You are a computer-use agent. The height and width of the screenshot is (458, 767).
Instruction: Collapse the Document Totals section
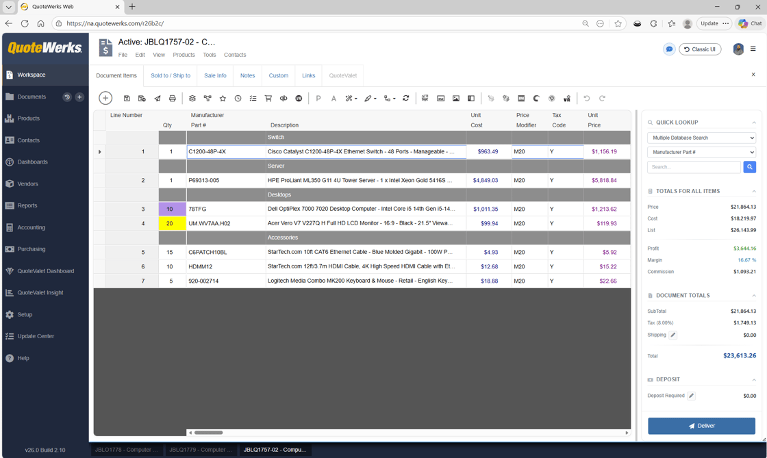point(754,296)
